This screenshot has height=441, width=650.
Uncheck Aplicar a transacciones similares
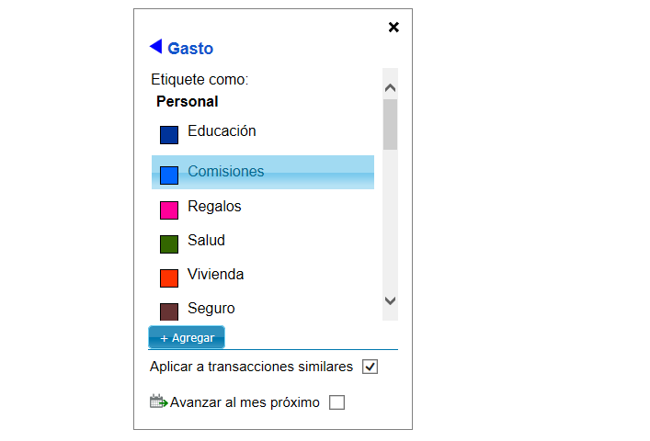pyautogui.click(x=371, y=367)
